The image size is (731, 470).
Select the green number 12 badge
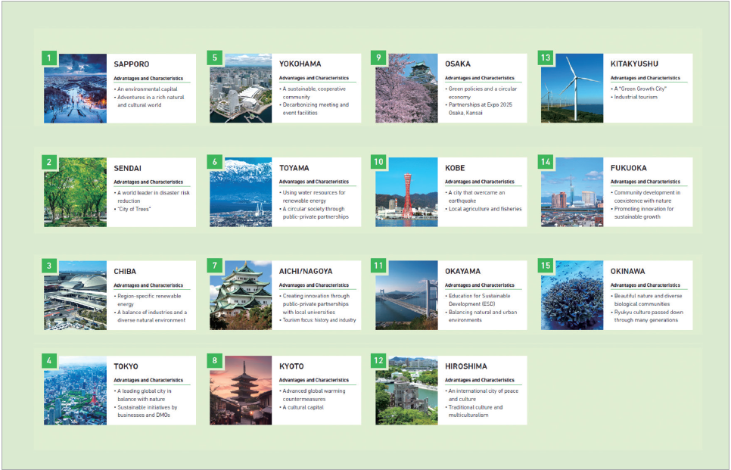381,360
